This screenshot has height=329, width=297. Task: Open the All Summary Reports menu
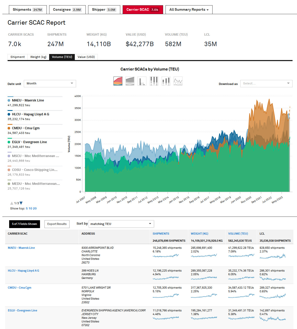pyautogui.click(x=189, y=9)
